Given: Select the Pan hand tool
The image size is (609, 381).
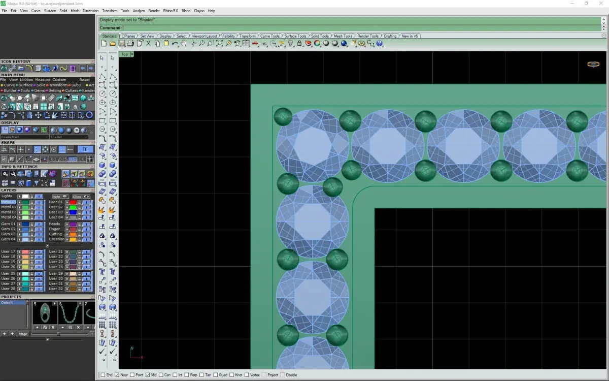Looking at the screenshot, I should coord(183,43).
